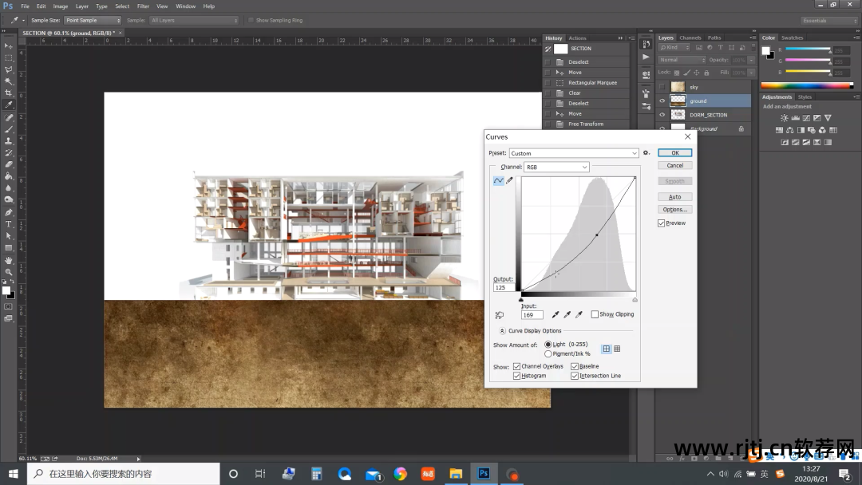Image resolution: width=862 pixels, height=485 pixels.
Task: Select the Eraser tool
Action: (x=8, y=164)
